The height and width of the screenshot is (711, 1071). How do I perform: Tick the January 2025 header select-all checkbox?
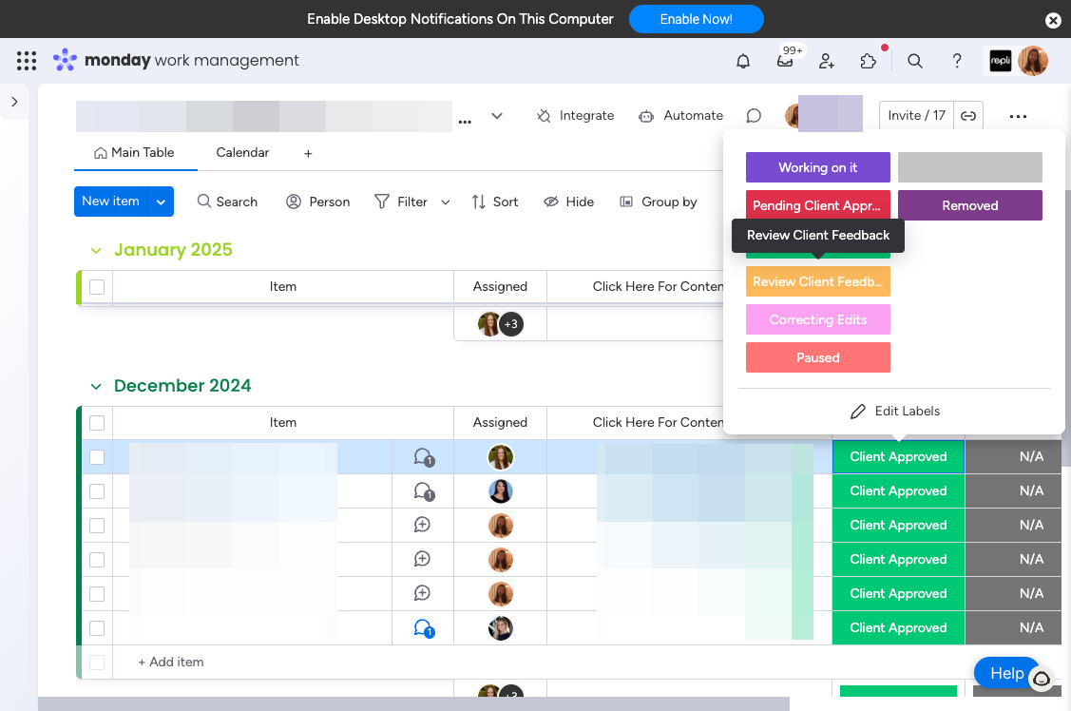click(x=97, y=287)
